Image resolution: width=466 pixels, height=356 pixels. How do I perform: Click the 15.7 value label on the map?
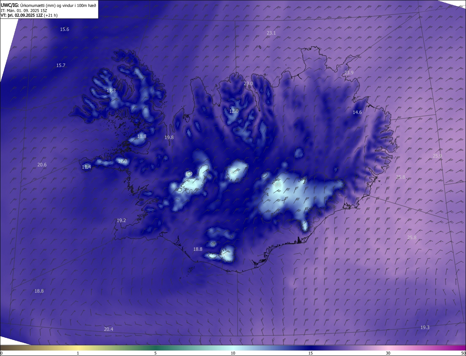tap(61, 65)
